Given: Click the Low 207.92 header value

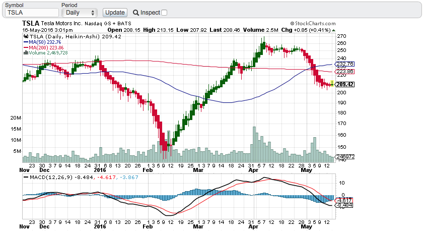Looking at the screenshot, I should tap(191, 30).
